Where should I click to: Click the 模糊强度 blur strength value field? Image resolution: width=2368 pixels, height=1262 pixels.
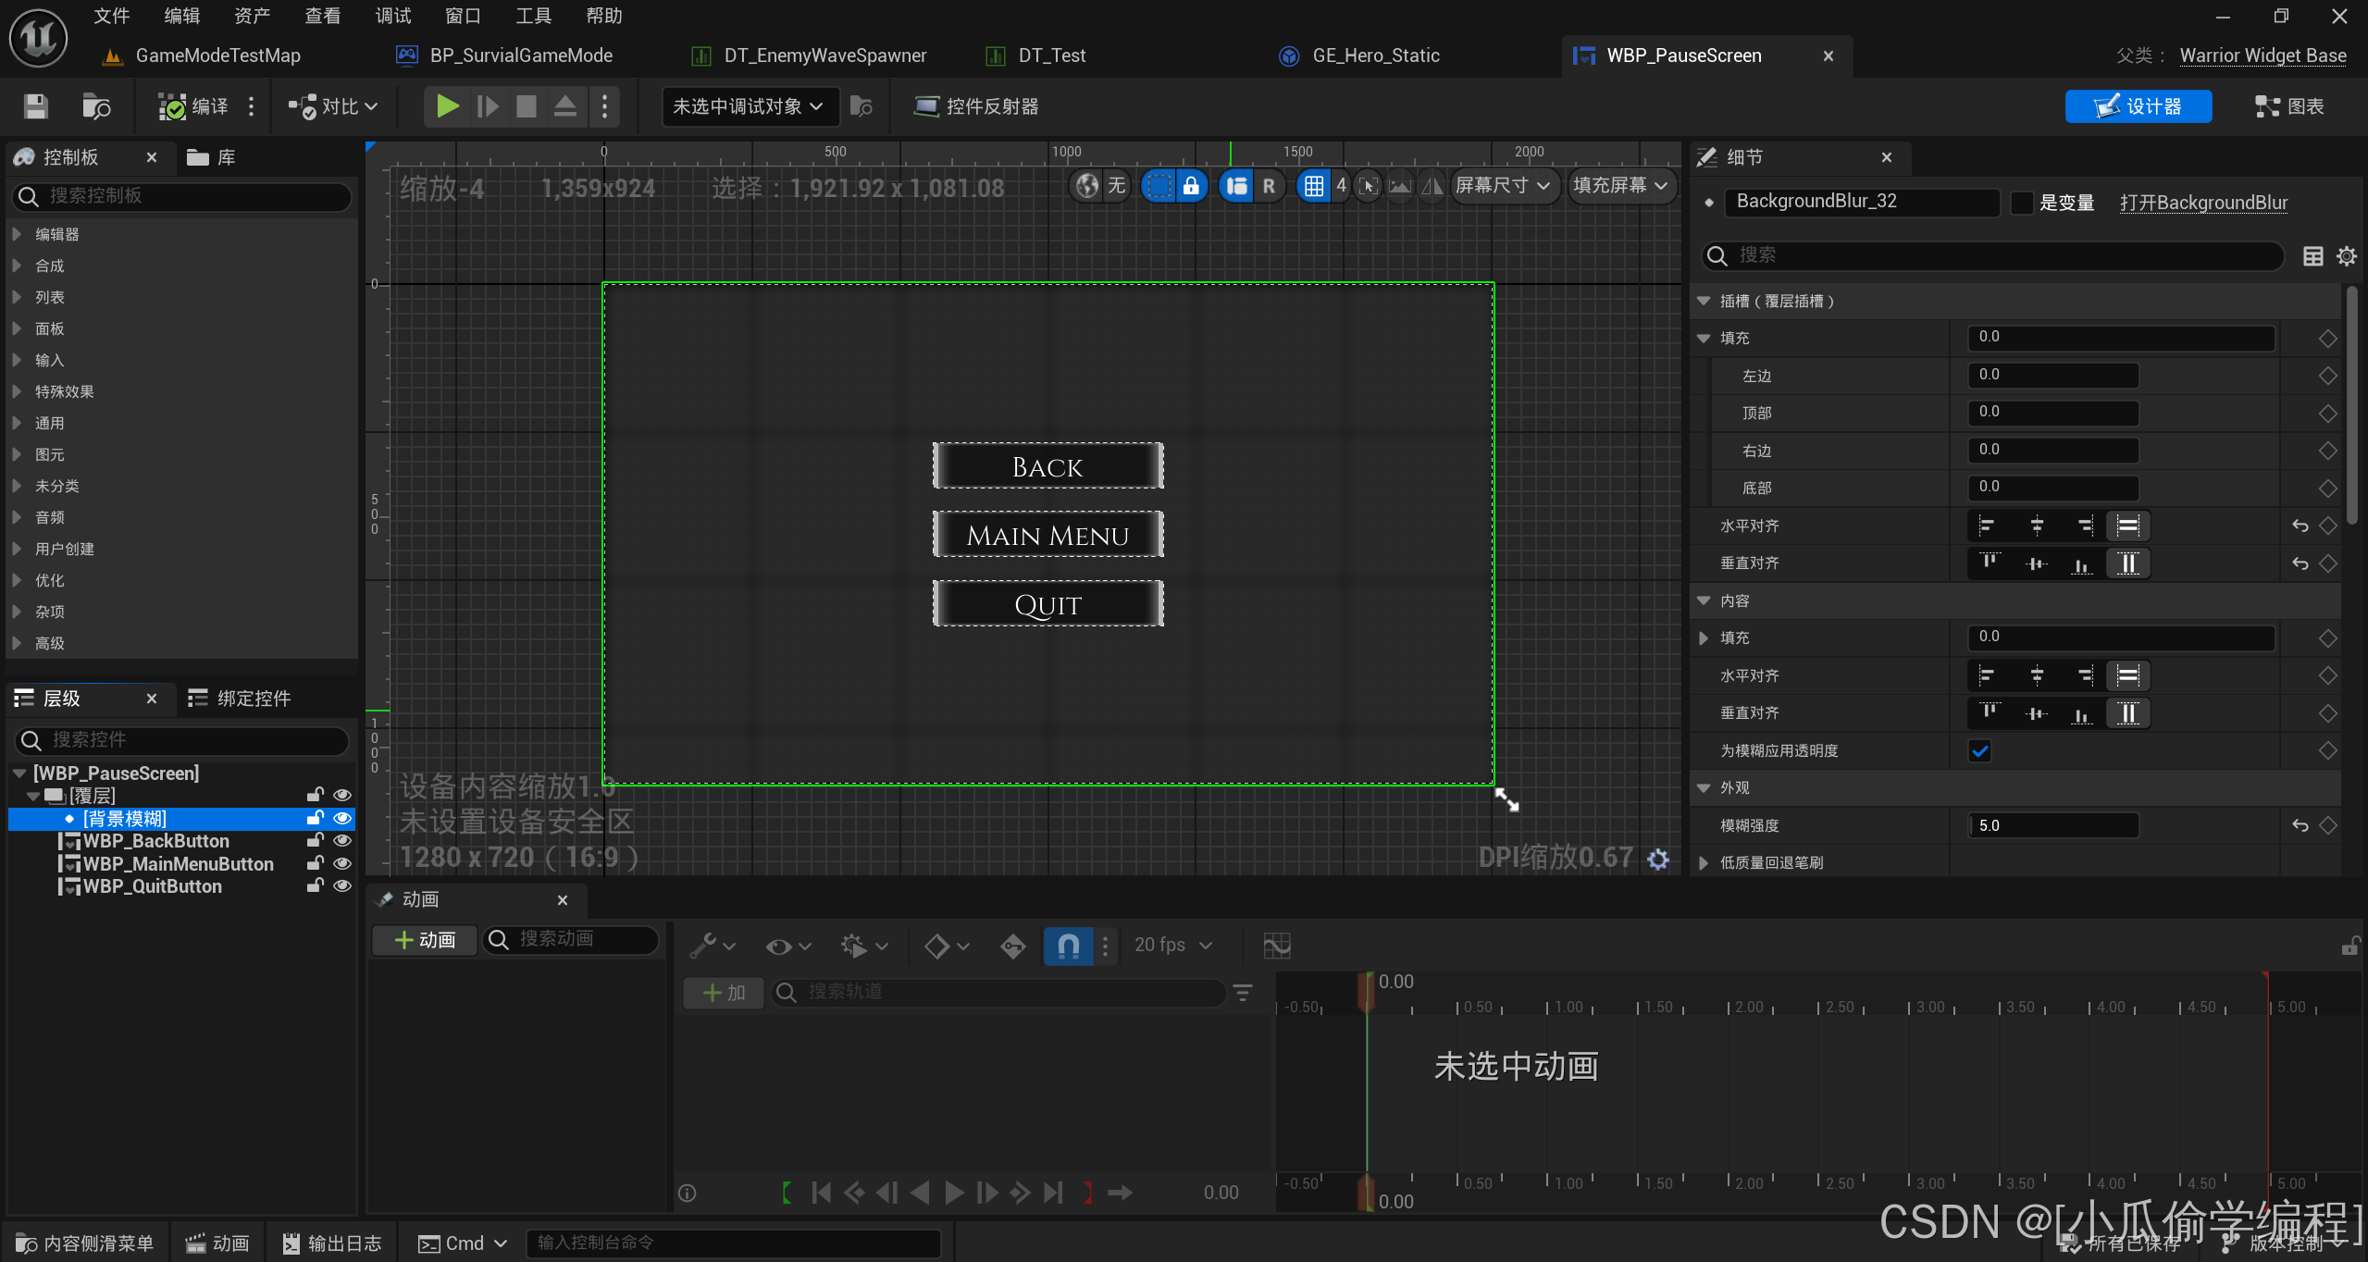point(2052,825)
